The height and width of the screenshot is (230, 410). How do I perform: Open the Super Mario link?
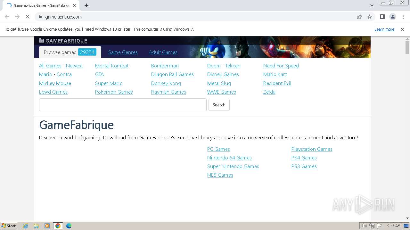click(109, 83)
